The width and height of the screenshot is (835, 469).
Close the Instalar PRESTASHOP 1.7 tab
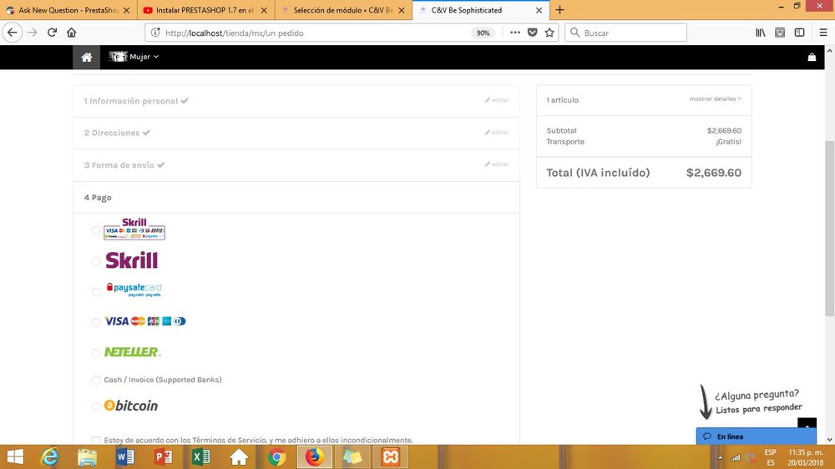[x=264, y=10]
